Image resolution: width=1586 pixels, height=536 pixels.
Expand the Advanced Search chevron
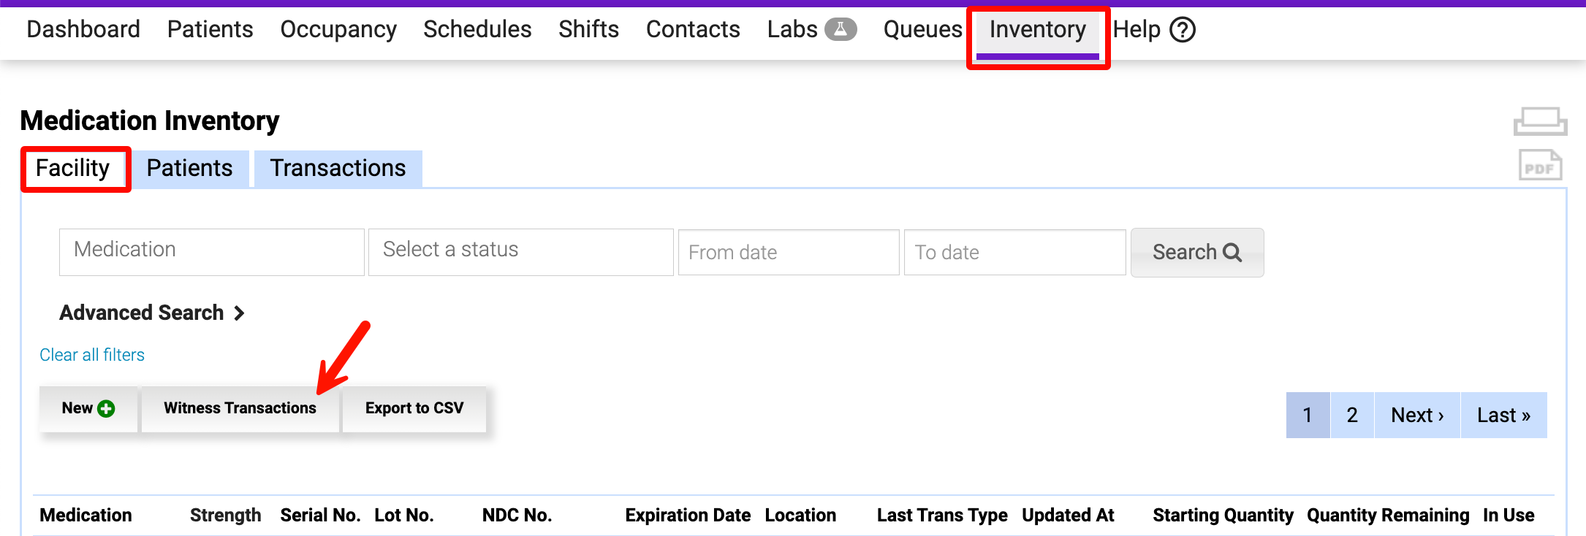239,313
